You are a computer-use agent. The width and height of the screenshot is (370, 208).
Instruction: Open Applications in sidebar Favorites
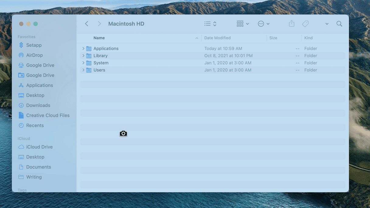tap(36, 85)
